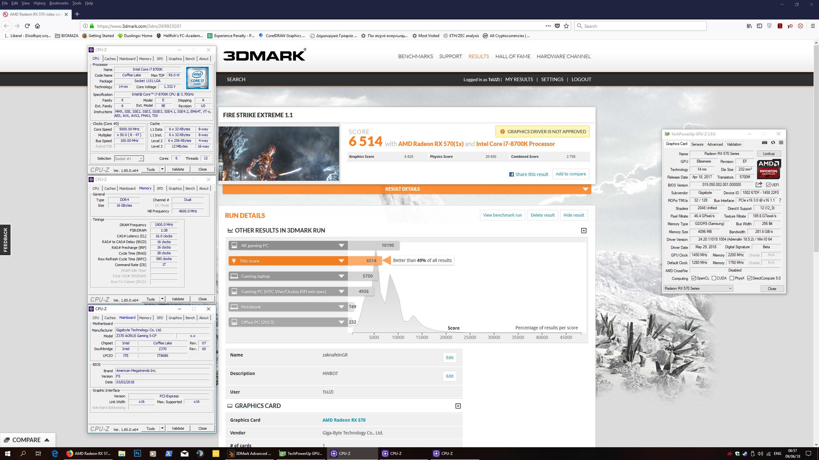The image size is (819, 460).
Task: Open Firefox library icon
Action: 749,26
